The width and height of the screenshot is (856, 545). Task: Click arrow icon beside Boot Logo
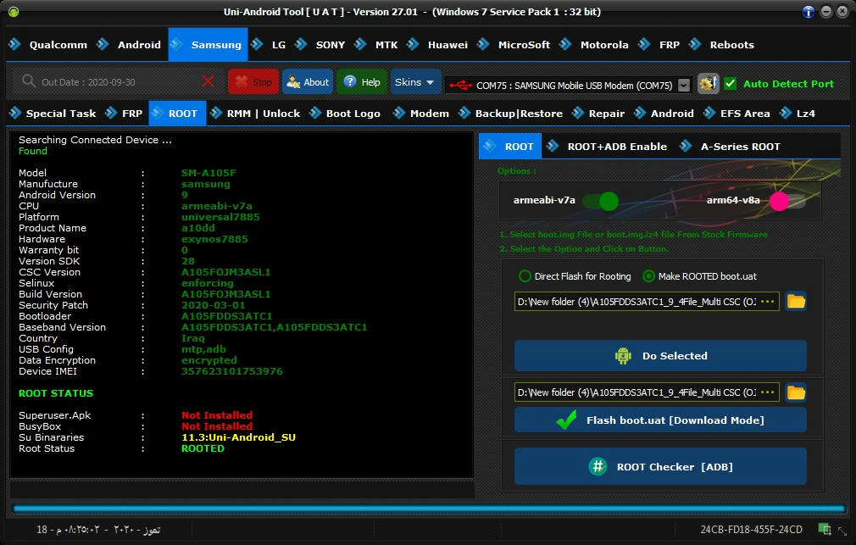coord(315,113)
